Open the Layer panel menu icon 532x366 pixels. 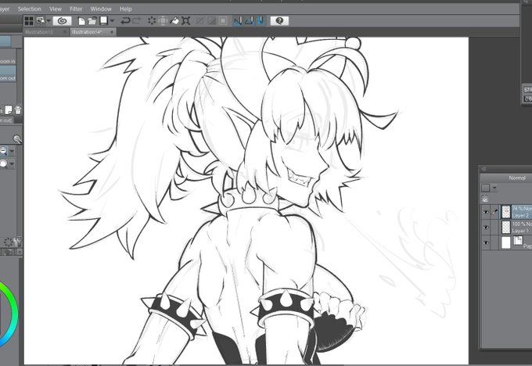click(484, 169)
